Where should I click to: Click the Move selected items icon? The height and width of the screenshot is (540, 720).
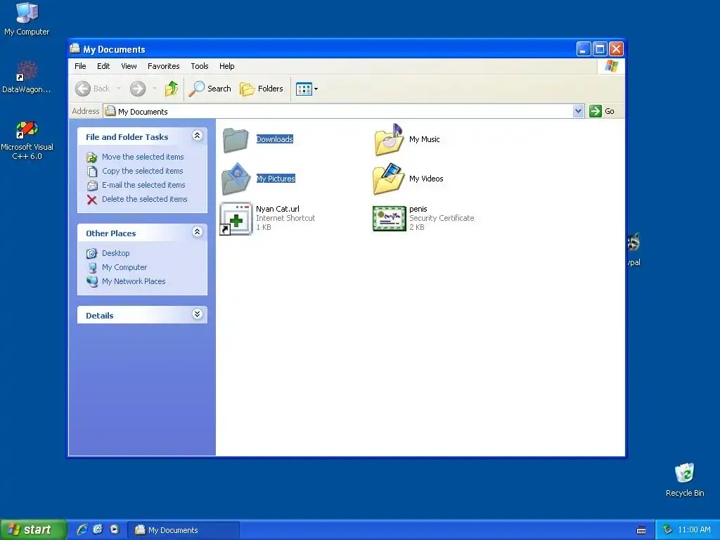pos(92,157)
